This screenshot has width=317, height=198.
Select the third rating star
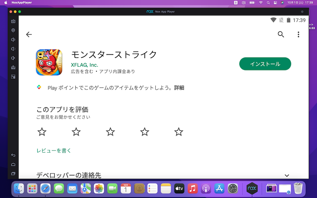[110, 132]
